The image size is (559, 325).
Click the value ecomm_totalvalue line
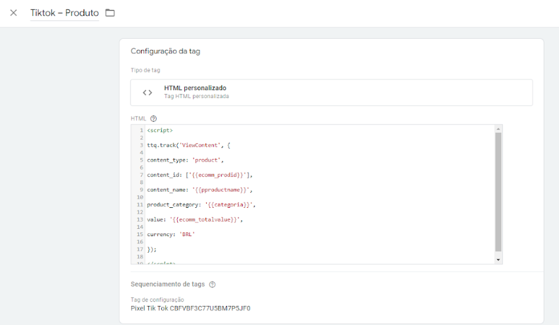click(195, 220)
